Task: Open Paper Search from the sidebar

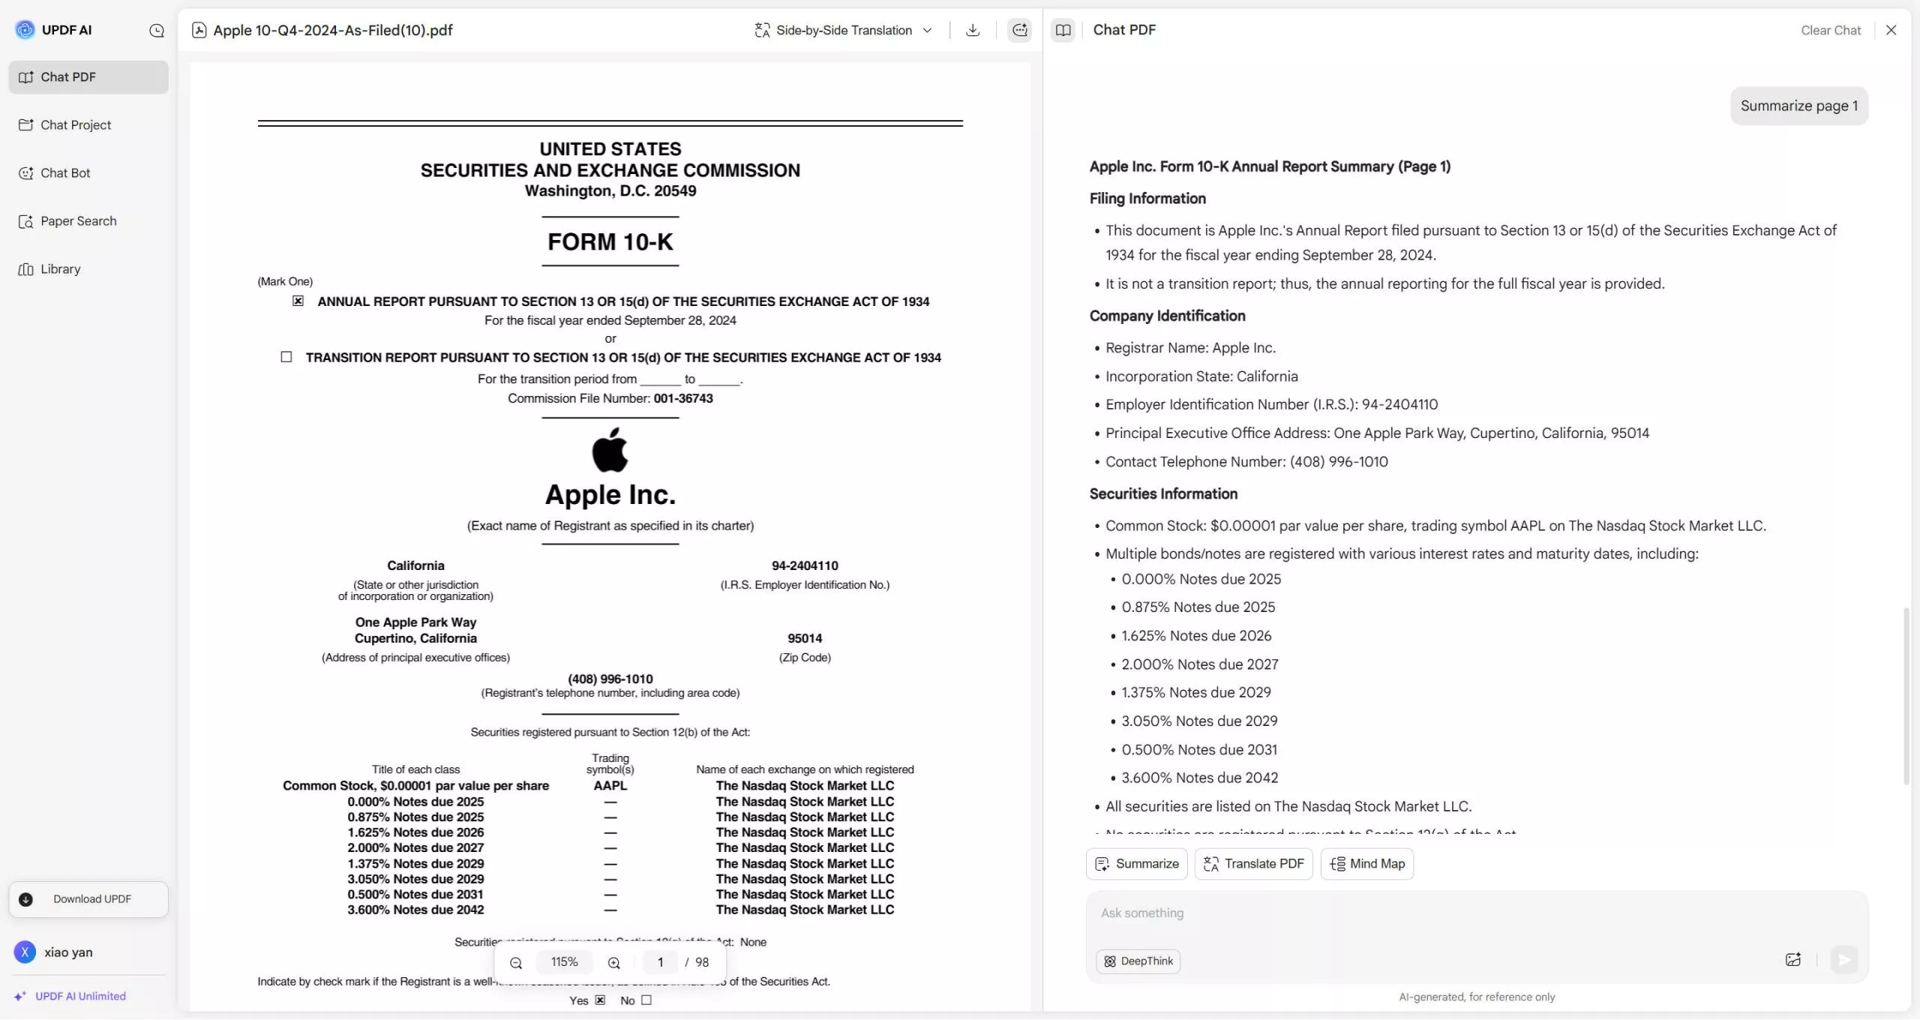Action: click(x=78, y=220)
